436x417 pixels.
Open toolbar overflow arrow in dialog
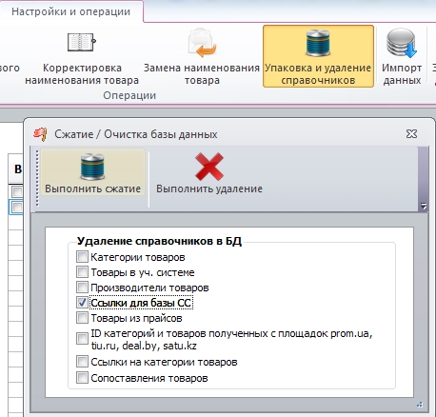tap(424, 206)
